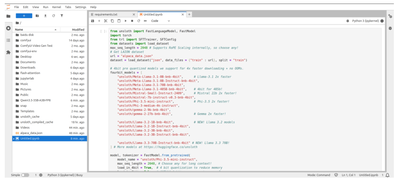Open the Help menu
This screenshot has height=182, width=399.
coord(93,7)
